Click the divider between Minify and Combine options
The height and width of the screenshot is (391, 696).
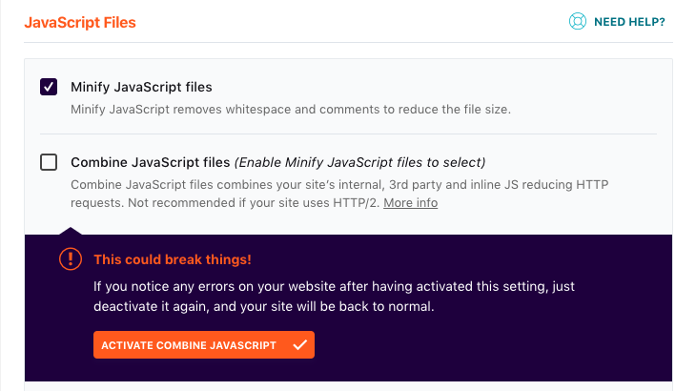click(348, 134)
